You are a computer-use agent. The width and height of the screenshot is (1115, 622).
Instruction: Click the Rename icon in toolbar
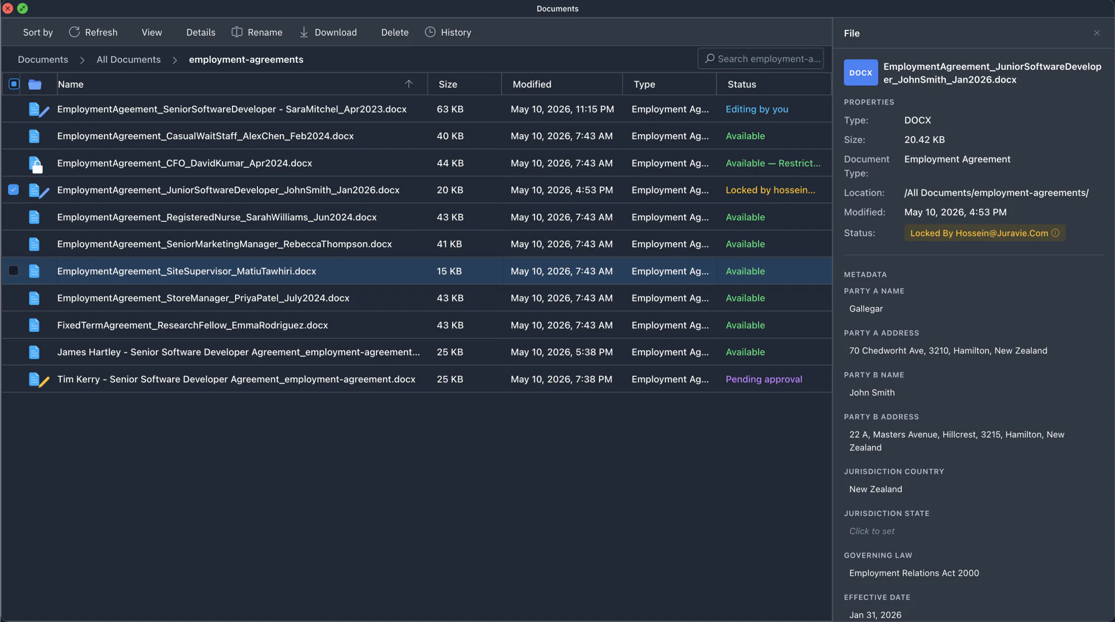pos(237,32)
